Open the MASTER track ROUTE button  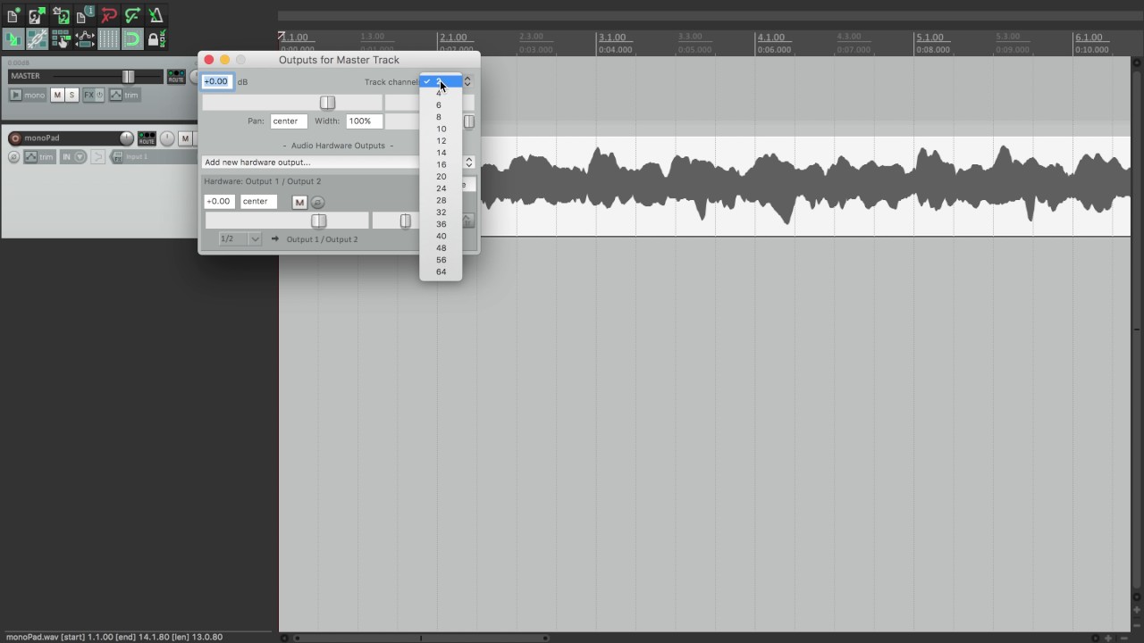(x=176, y=77)
